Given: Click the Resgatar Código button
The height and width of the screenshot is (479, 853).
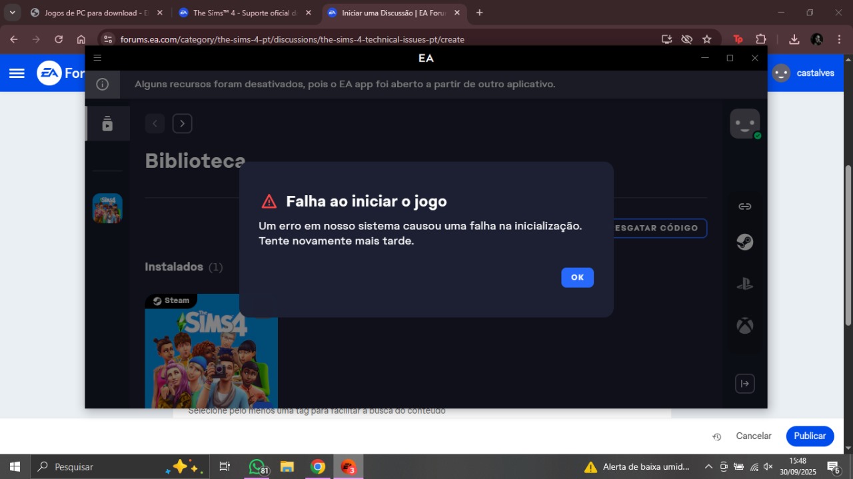Looking at the screenshot, I should [658, 228].
